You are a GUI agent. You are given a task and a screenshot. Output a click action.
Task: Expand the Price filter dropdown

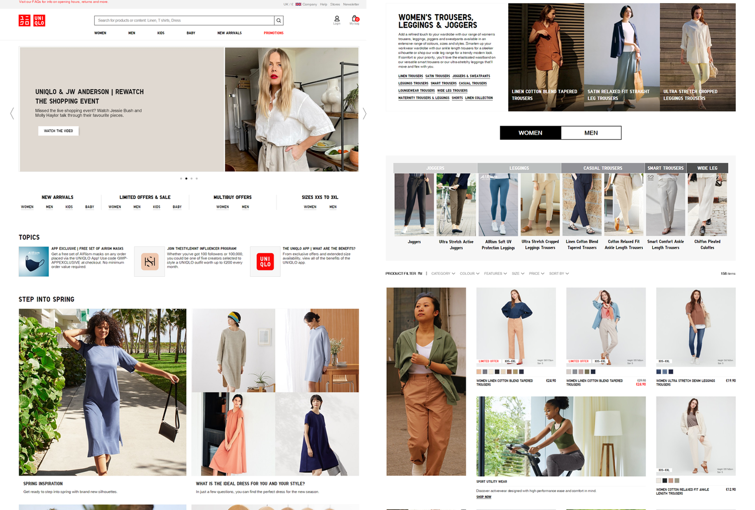[x=536, y=274]
